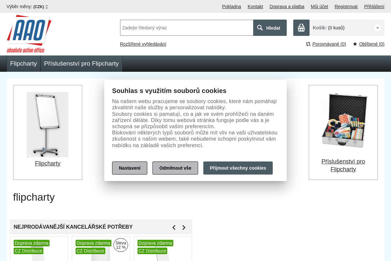Show previous bestseller with left arrow

174,227
